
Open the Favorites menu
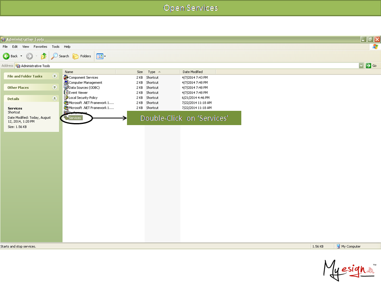(x=40, y=47)
